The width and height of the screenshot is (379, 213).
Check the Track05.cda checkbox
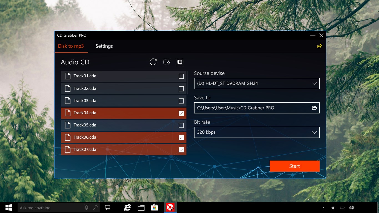coord(181,125)
